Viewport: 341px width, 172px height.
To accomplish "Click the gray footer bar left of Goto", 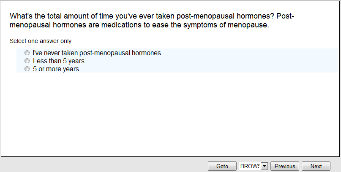I will 101,165.
